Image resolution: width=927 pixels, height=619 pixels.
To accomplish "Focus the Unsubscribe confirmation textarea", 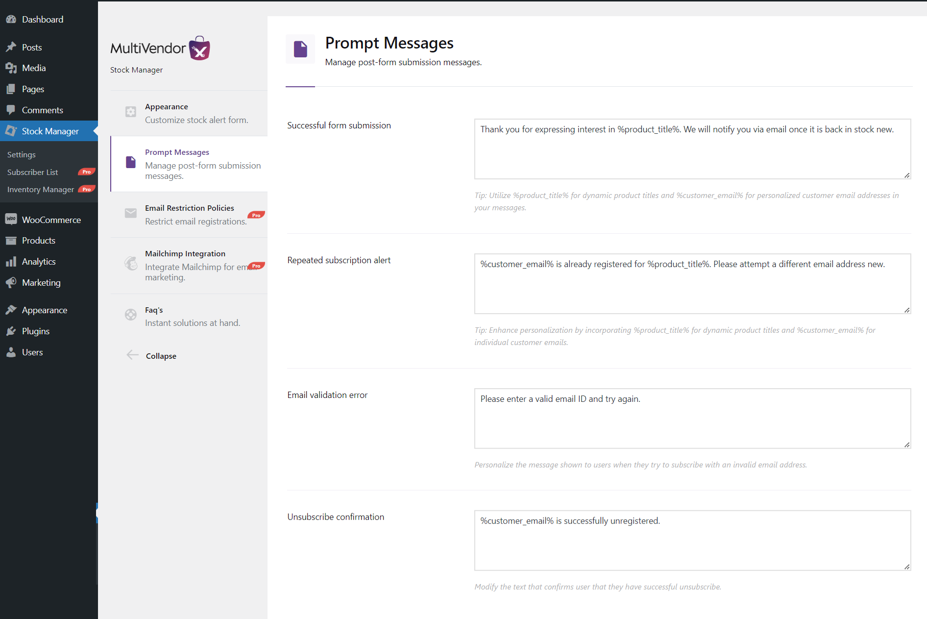I will click(x=692, y=541).
